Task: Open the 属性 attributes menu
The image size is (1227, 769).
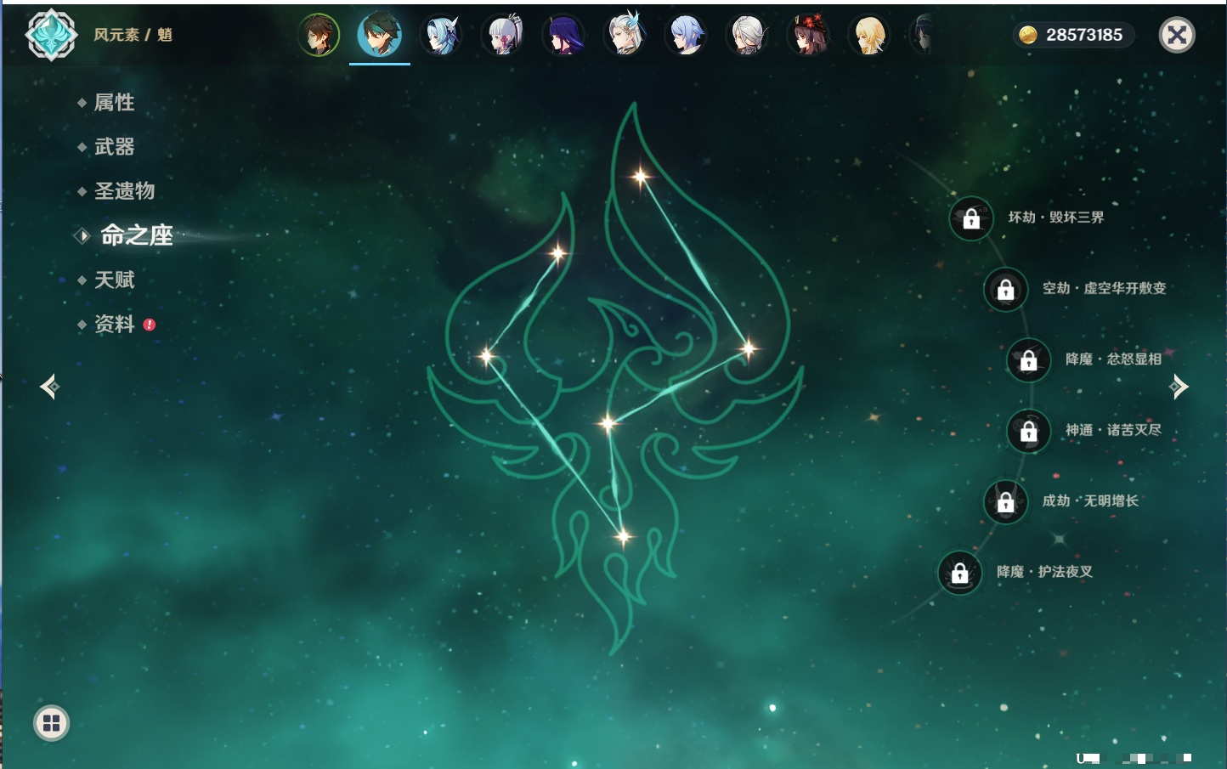Action: 114,103
